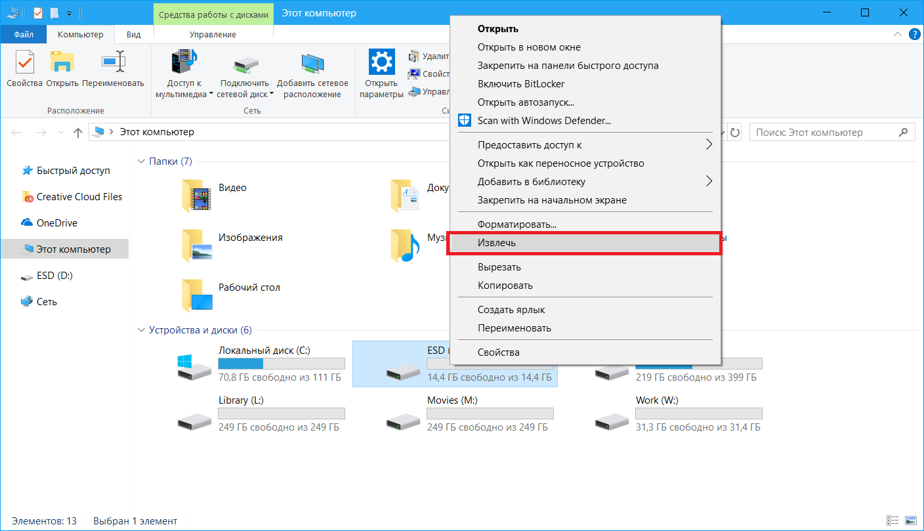Image resolution: width=924 pixels, height=531 pixels.
Task: Switch to the Вид tab
Action: coord(133,34)
